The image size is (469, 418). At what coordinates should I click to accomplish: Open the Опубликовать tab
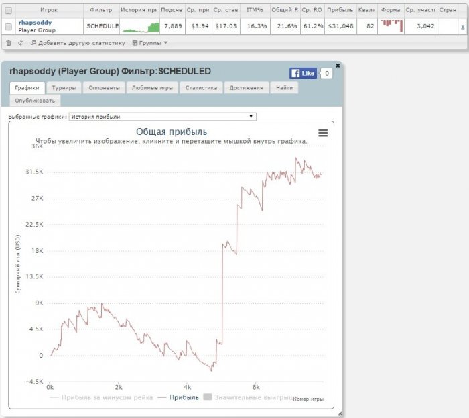(35, 101)
